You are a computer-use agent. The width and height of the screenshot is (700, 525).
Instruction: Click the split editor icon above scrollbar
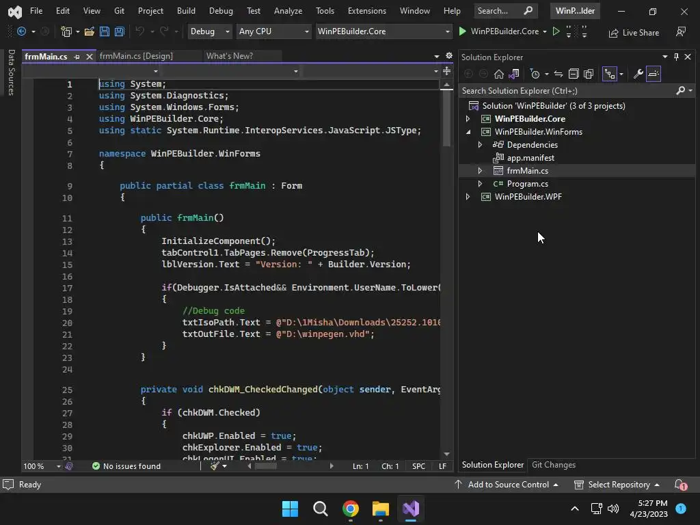(446, 71)
